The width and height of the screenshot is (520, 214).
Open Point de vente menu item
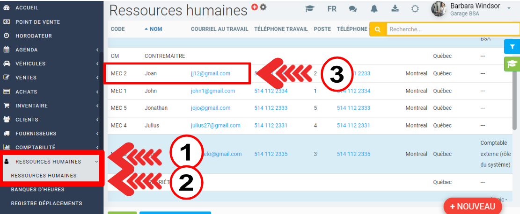pyautogui.click(x=37, y=22)
